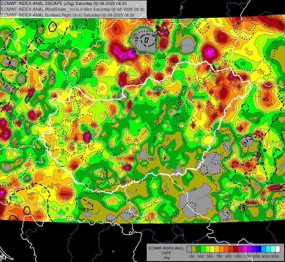Click the 100 tick label in legend

tap(191, 256)
